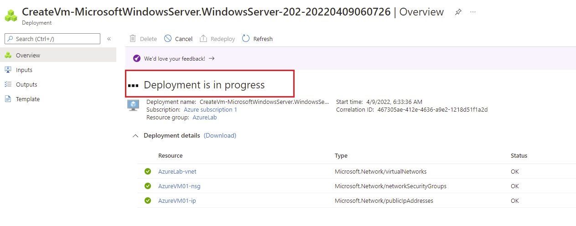Click green check icon for AzureVM01-nsg
This screenshot has height=226, width=576.
pyautogui.click(x=148, y=186)
